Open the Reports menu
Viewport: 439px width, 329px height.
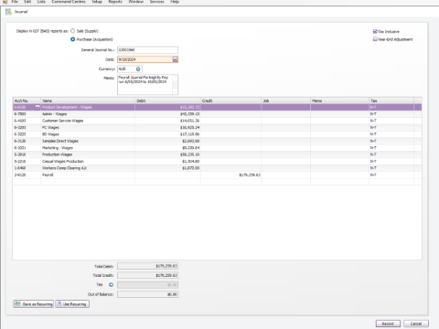click(115, 2)
